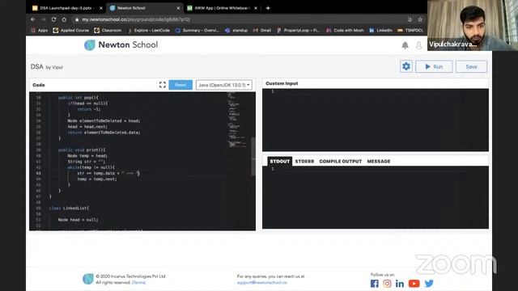Click the Run button

pyautogui.click(x=434, y=66)
